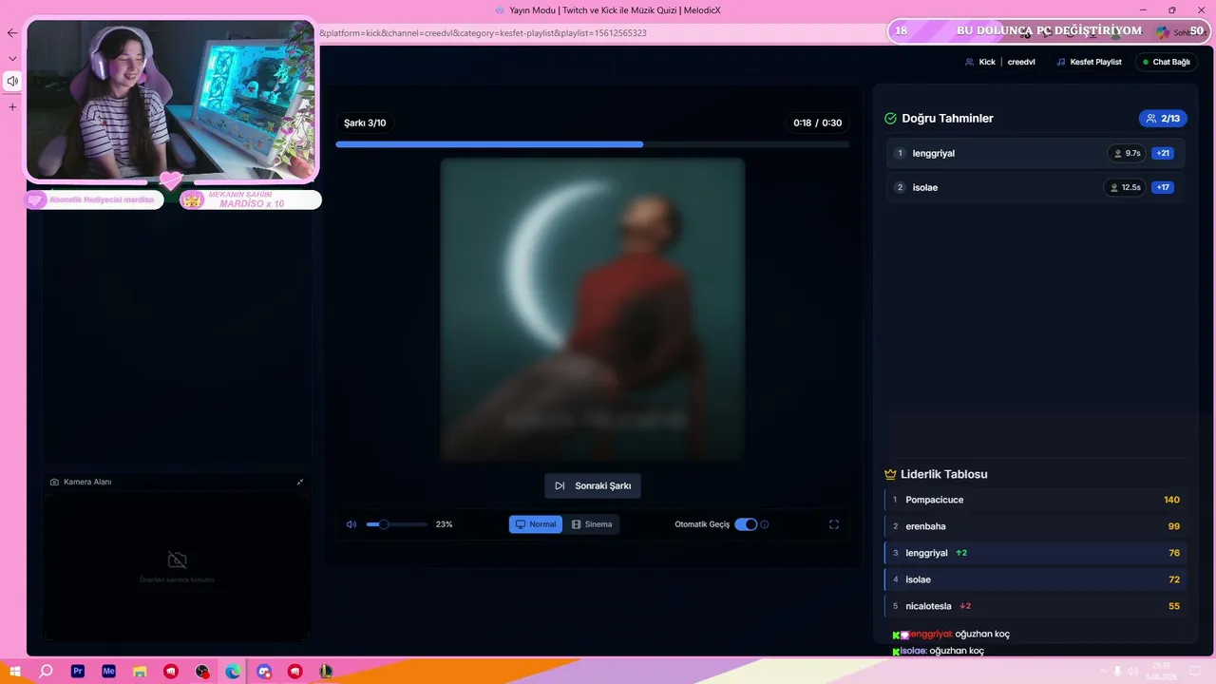This screenshot has width=1216, height=684.
Task: Open Windows taskbar search
Action: click(46, 672)
